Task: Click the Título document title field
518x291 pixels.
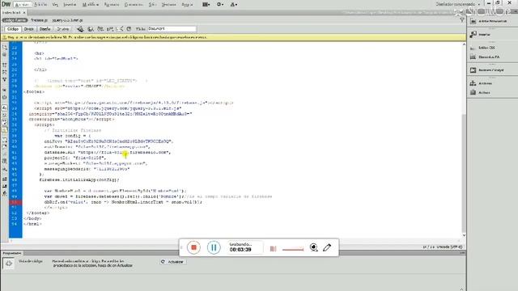Action: 172,29
